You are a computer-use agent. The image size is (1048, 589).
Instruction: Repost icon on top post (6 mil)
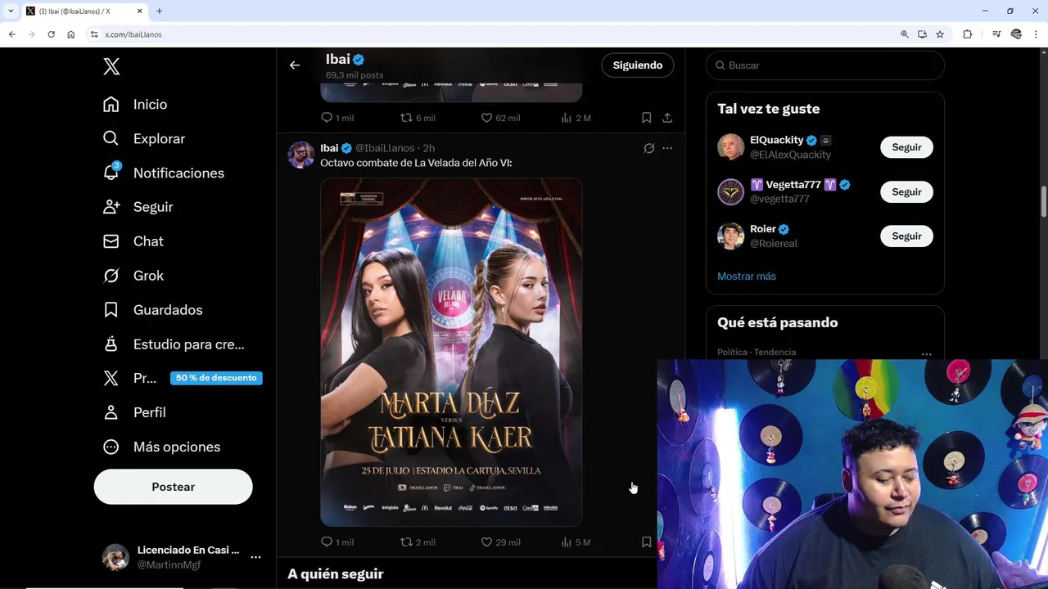pos(406,118)
